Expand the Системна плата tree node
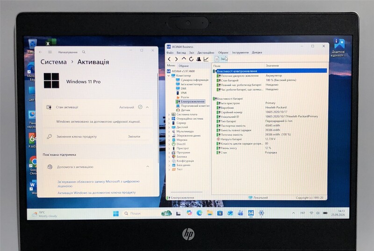 coord(169,114)
